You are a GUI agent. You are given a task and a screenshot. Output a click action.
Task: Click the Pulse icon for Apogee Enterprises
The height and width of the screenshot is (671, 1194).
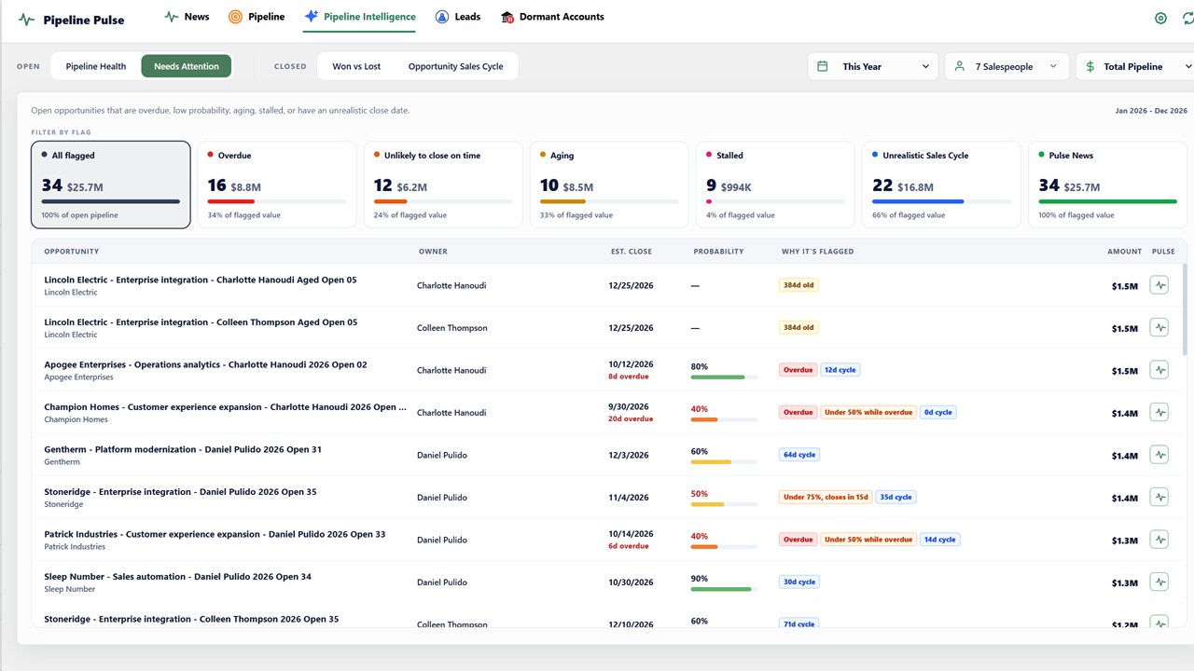pyautogui.click(x=1159, y=370)
